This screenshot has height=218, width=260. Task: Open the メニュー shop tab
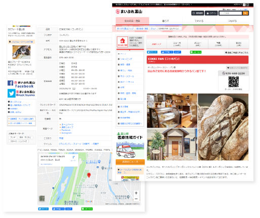pos(198,44)
